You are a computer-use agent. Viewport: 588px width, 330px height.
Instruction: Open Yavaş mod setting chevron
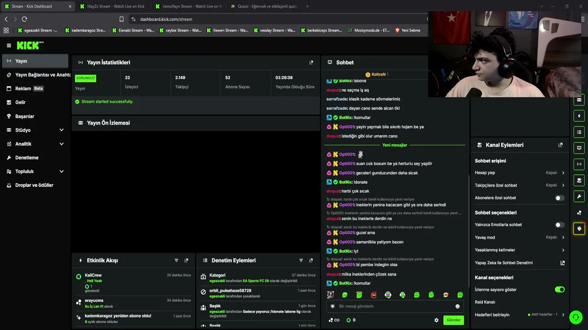(563, 237)
